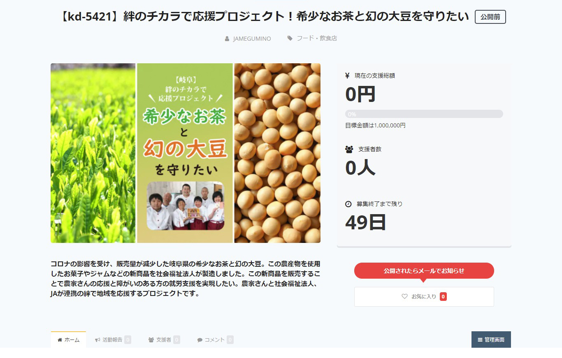Click the people icon in 支援者 tab

click(151, 340)
